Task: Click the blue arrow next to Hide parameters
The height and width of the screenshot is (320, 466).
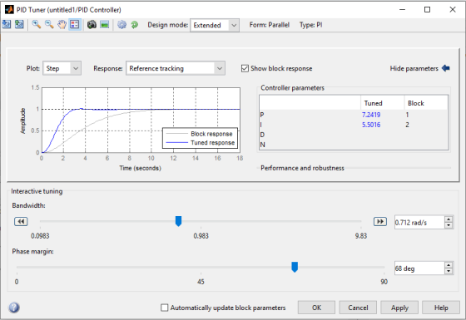Action: [445, 68]
